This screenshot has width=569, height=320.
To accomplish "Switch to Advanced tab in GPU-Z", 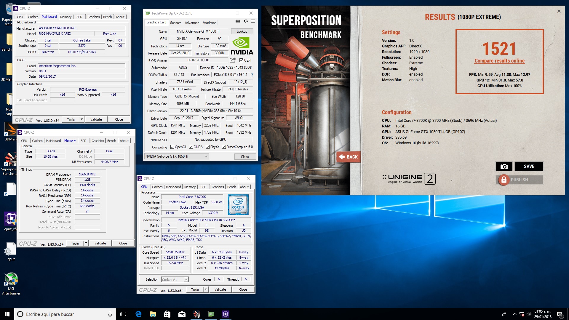I will click(192, 23).
